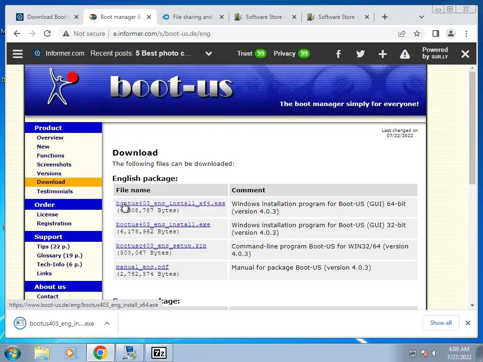Click Show all downloads button

tap(441, 322)
